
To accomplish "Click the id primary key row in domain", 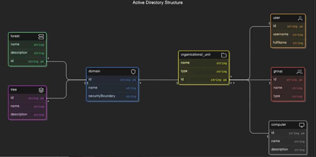I will point(112,80).
